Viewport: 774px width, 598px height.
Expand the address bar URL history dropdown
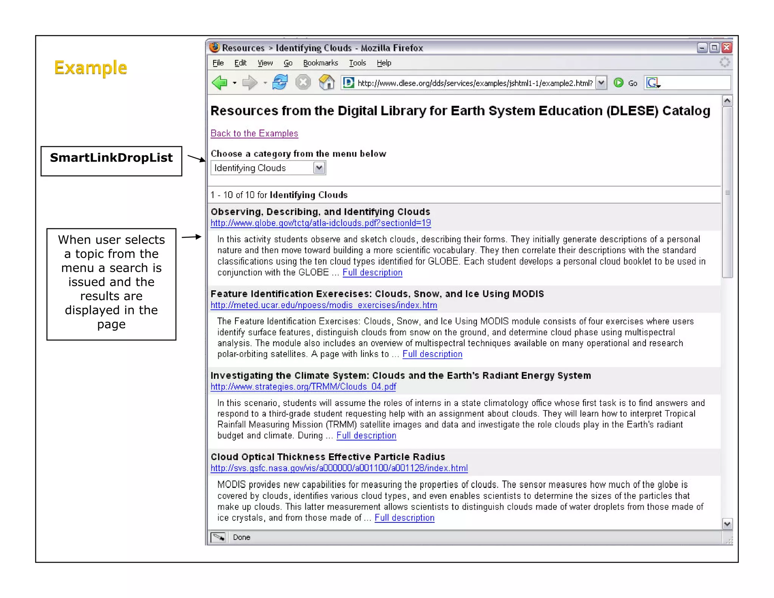(x=601, y=83)
